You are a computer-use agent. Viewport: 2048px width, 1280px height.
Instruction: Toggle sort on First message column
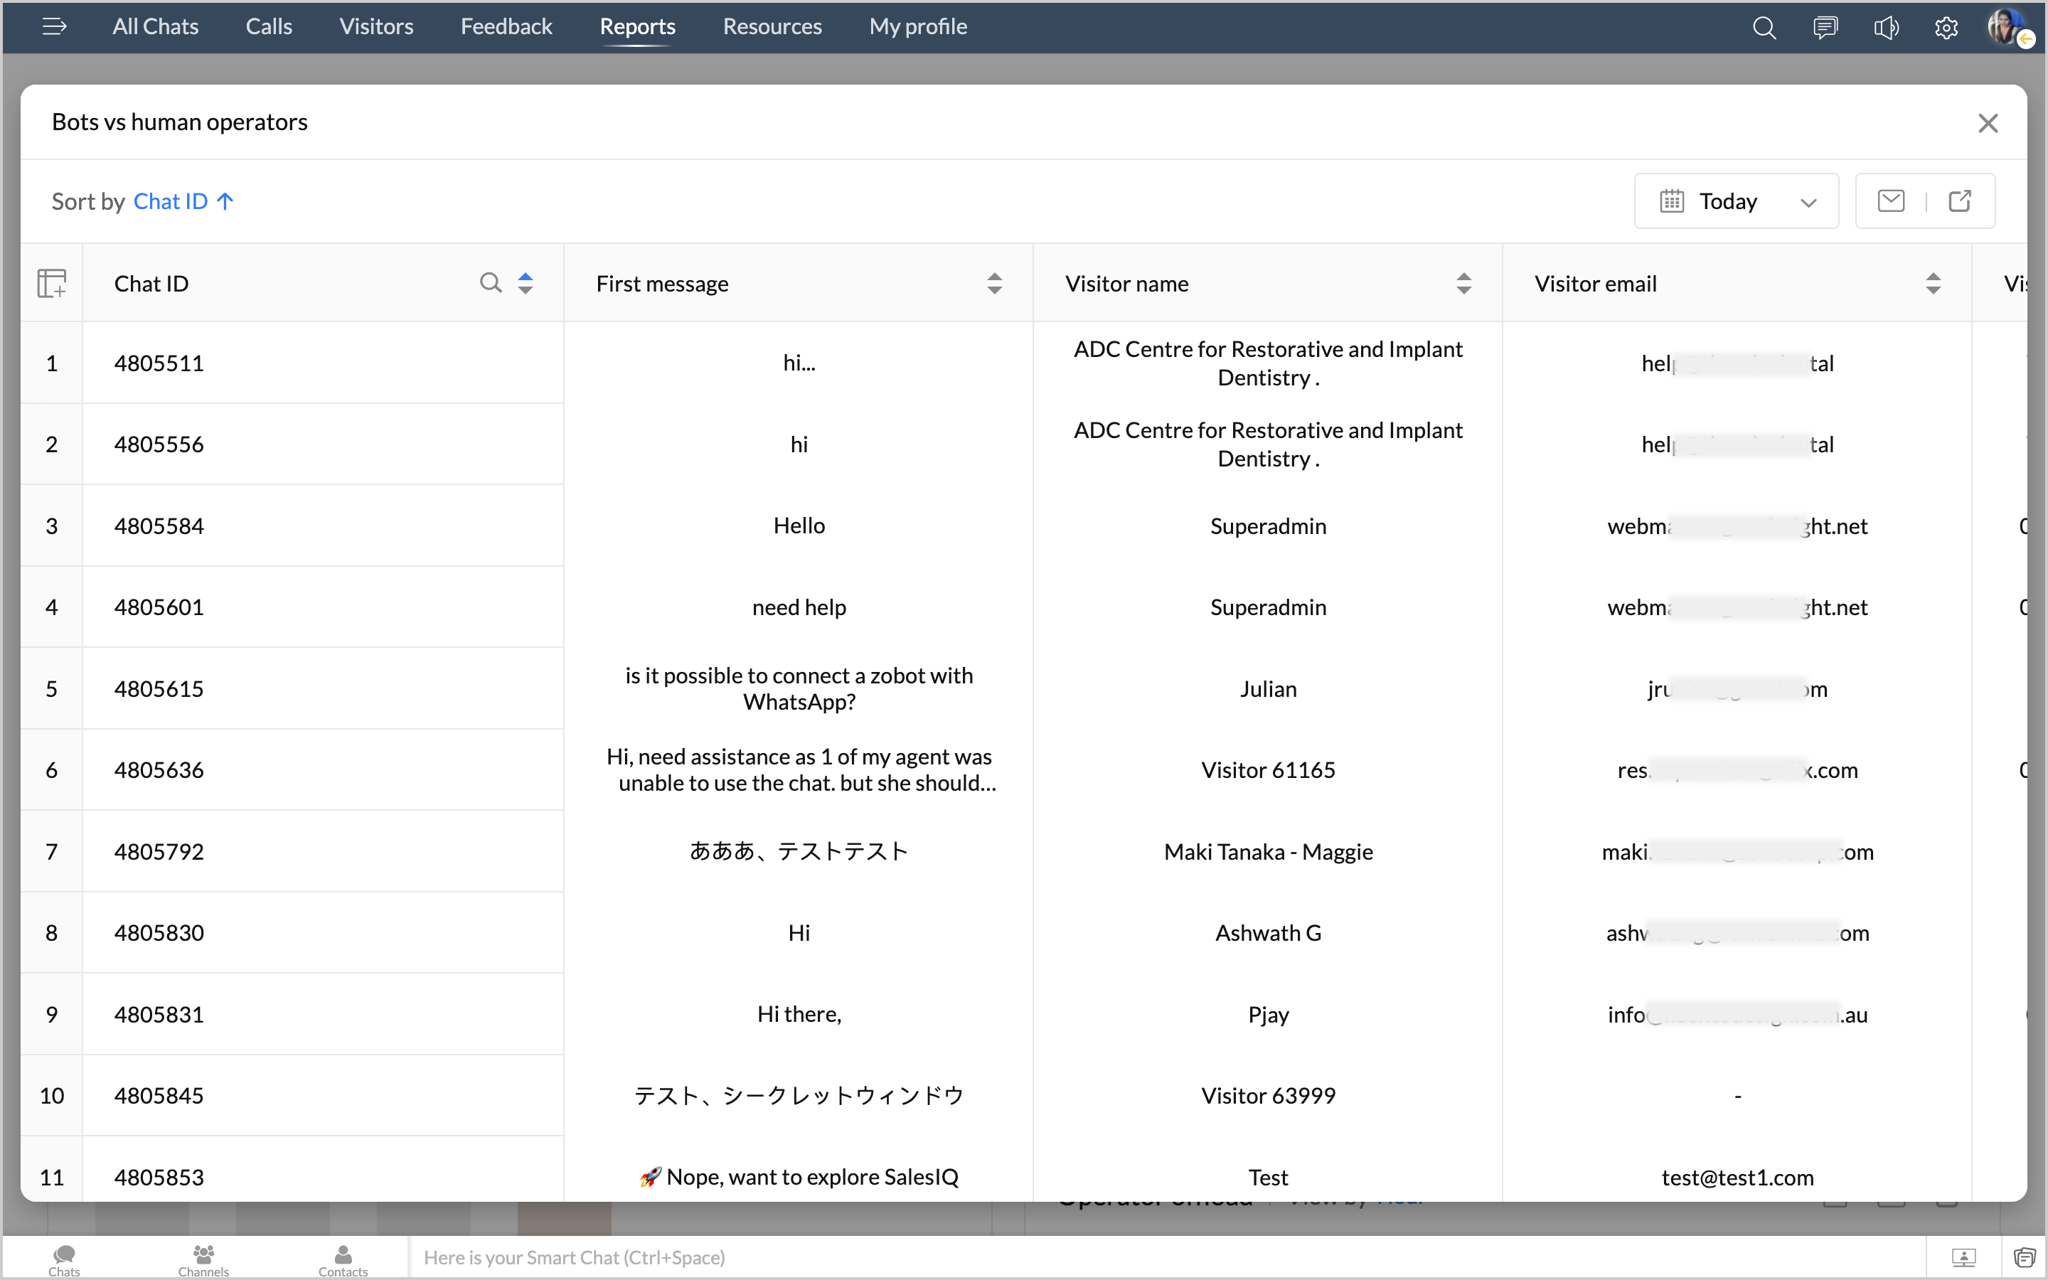994,284
